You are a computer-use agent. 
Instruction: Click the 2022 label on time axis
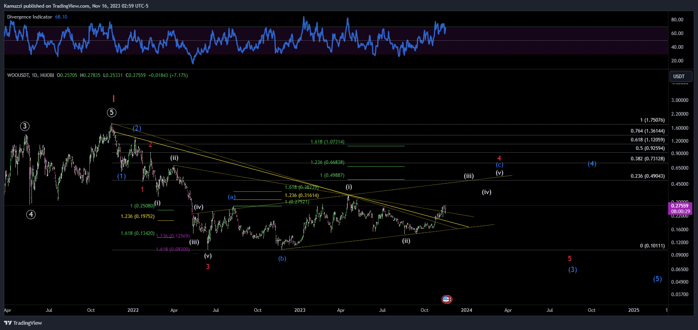click(133, 310)
